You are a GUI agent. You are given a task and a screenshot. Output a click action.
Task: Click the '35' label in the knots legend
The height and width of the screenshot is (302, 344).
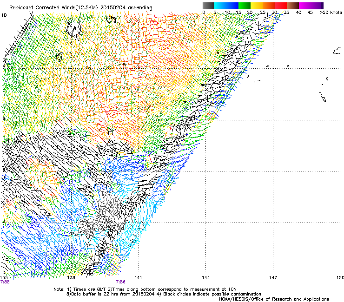(286, 12)
